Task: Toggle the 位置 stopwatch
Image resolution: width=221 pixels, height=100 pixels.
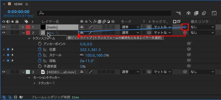Action: coord(40,49)
